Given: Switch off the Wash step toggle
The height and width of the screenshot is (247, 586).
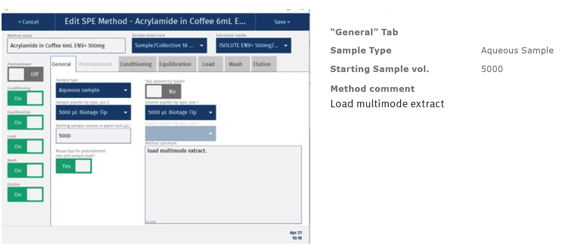Looking at the screenshot, I should coord(25,171).
